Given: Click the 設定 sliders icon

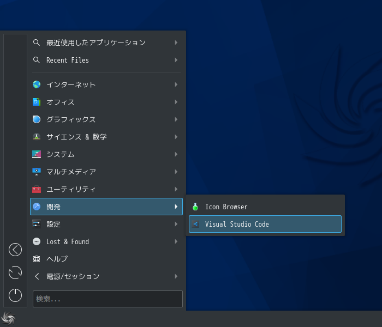Looking at the screenshot, I should (x=37, y=224).
